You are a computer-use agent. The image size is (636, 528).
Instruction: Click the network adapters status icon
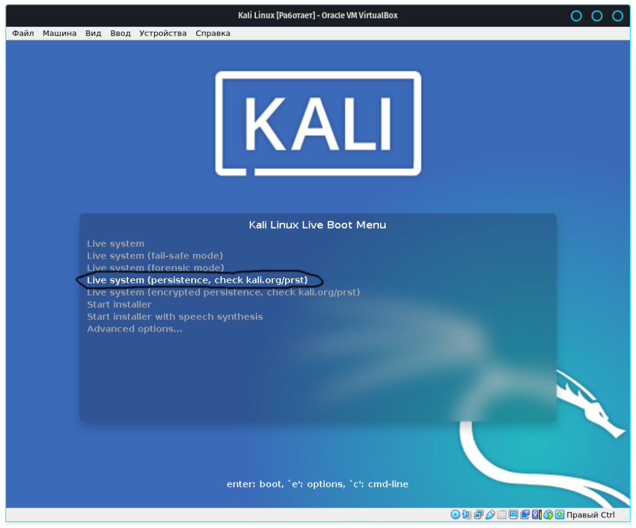pyautogui.click(x=479, y=514)
